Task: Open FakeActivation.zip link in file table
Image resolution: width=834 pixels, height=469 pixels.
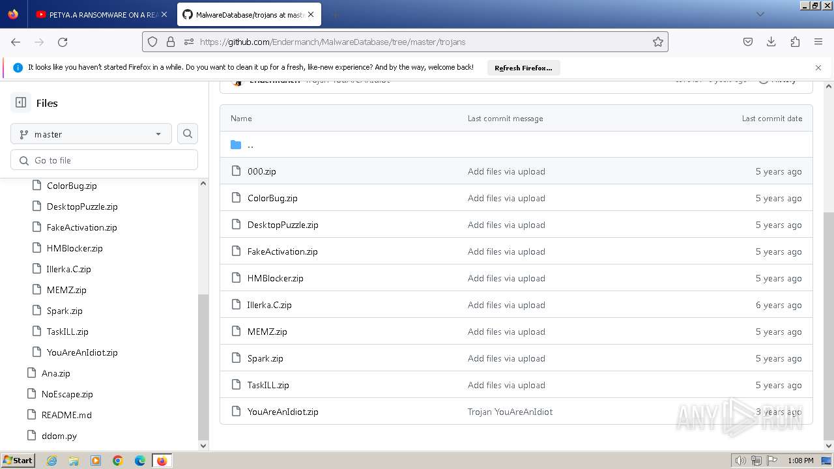Action: tap(283, 251)
